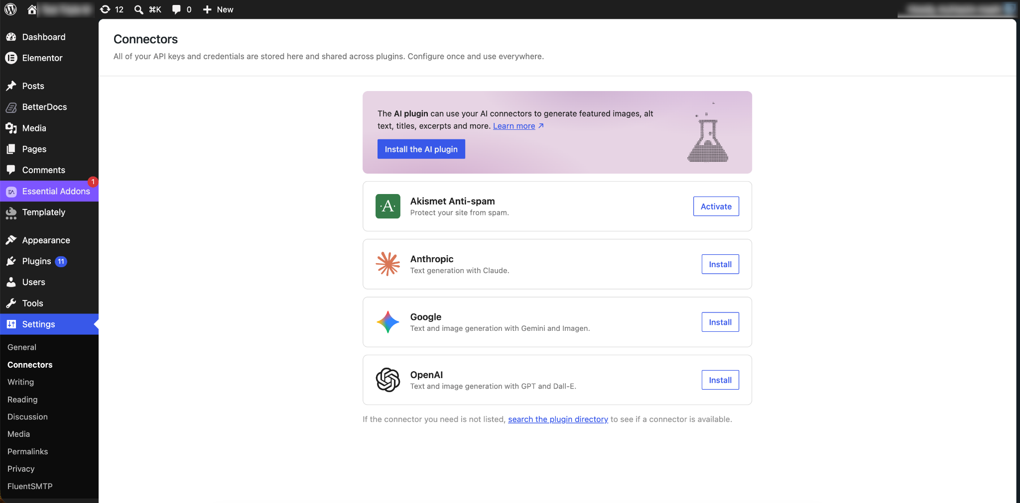Open the Permalinks settings submenu
1020x503 pixels.
pos(28,452)
